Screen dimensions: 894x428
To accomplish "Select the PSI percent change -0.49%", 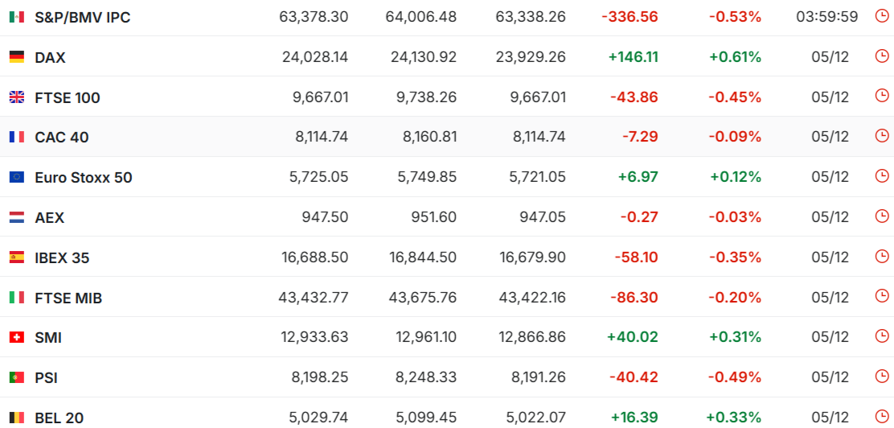I will [x=735, y=377].
